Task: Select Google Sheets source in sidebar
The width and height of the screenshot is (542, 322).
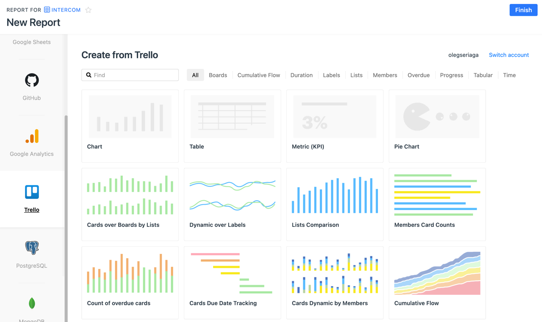Action: tap(32, 42)
